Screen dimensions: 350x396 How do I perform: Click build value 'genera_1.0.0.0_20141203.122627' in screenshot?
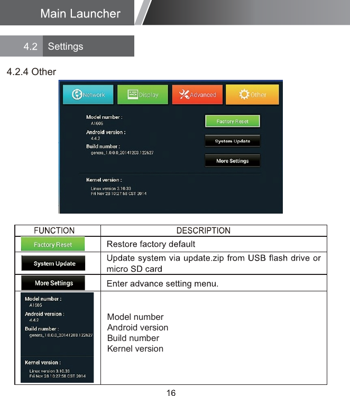(122, 153)
